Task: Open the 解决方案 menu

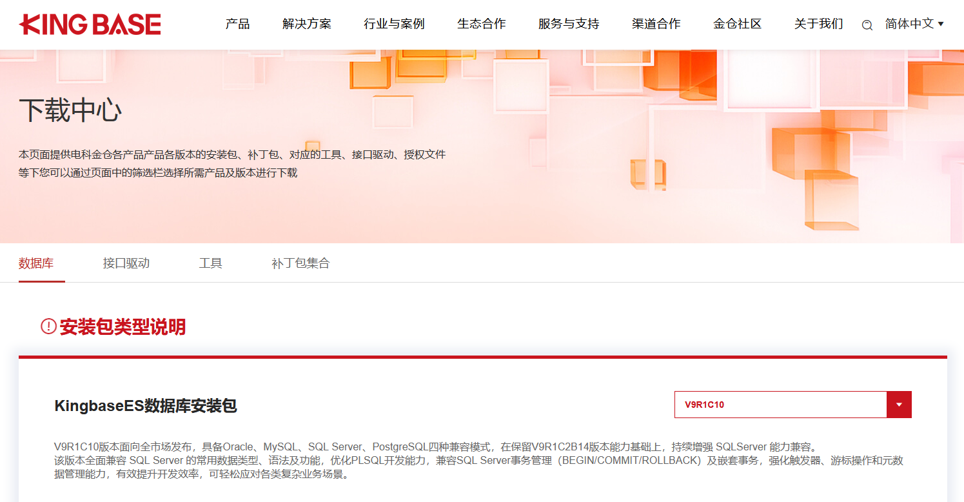Action: click(x=307, y=24)
